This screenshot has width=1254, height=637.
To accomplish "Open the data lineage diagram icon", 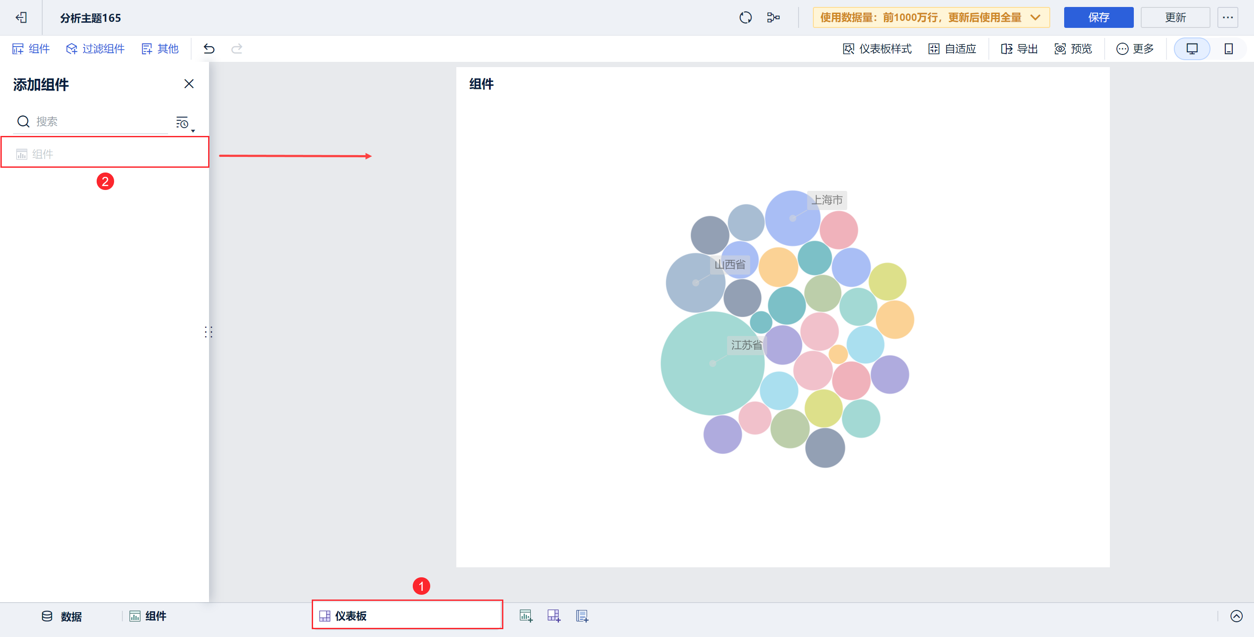I will (773, 17).
